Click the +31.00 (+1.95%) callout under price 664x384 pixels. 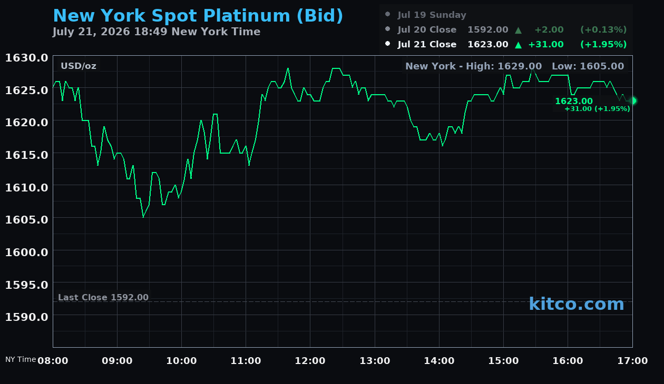click(597, 109)
